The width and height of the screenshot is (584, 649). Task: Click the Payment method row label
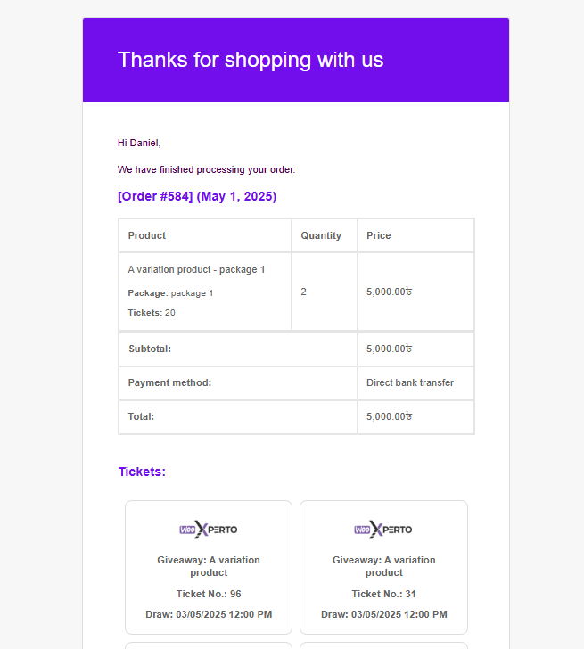[x=169, y=382]
